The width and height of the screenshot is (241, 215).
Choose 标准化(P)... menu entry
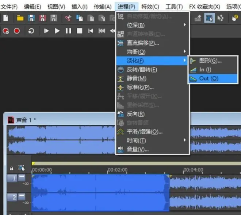152,87
